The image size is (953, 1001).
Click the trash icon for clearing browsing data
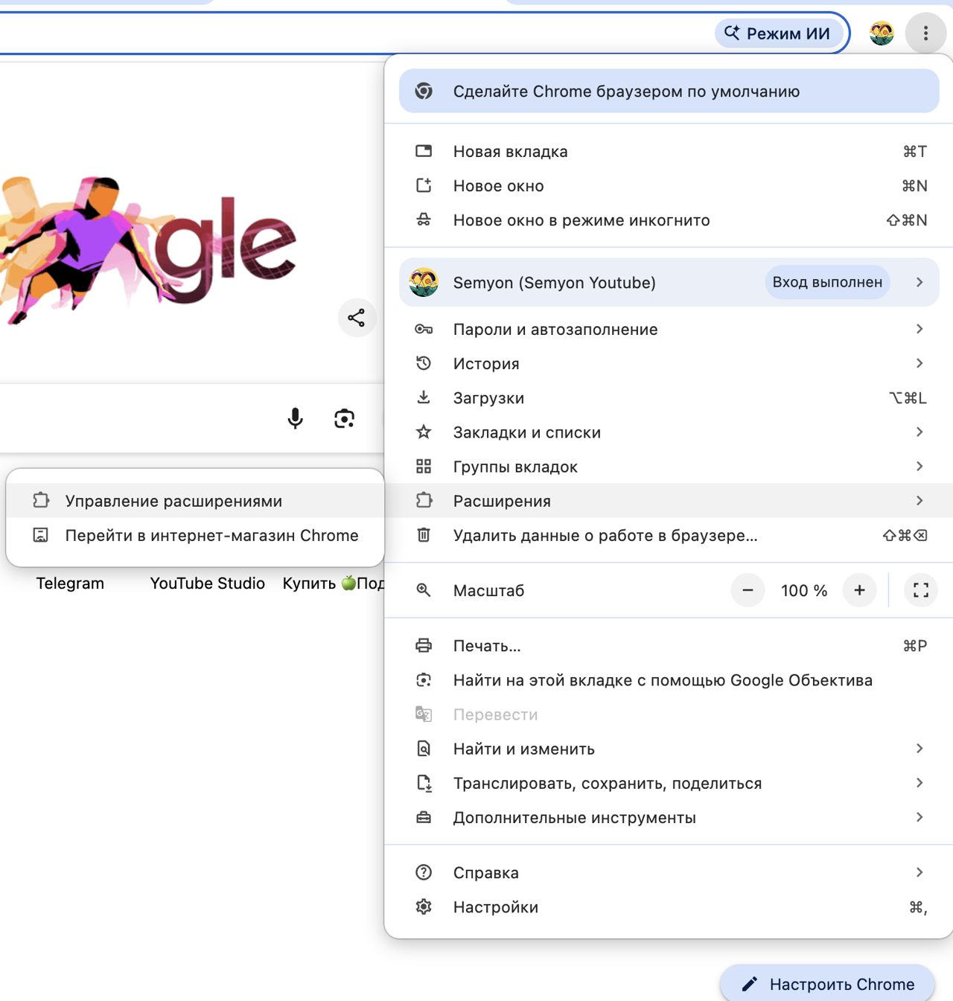click(x=424, y=535)
